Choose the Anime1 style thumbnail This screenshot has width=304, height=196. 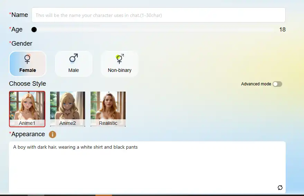(27, 109)
